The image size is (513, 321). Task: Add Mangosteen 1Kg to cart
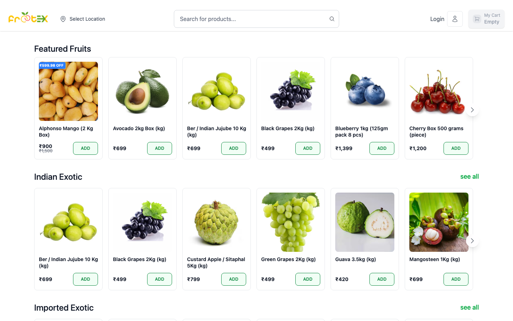click(456, 279)
